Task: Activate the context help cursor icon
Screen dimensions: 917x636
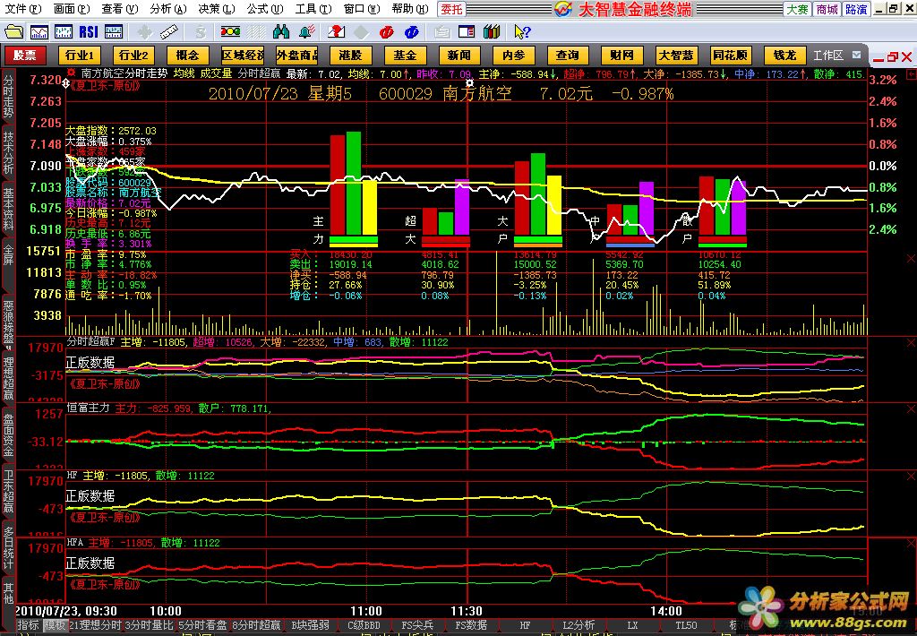Action: pos(522,31)
